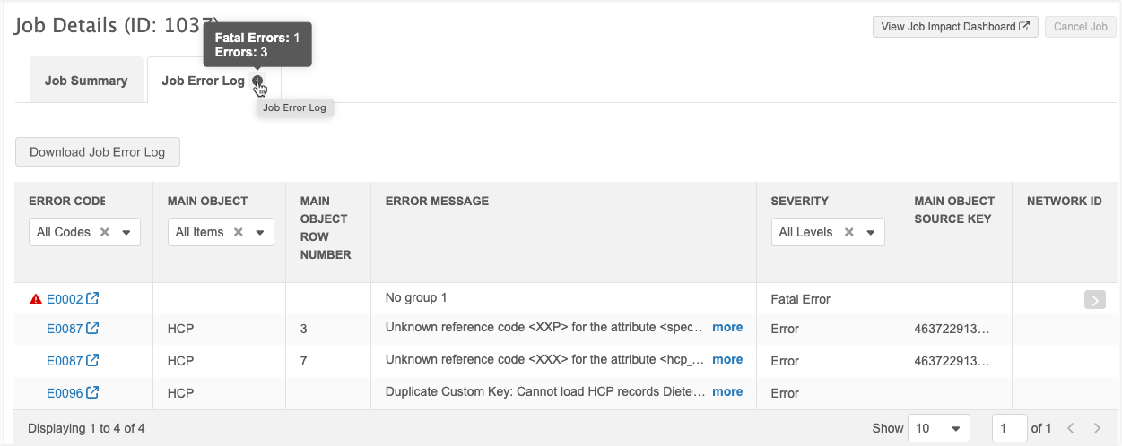Click the info badge on Job Error Log tab
1122x446 pixels.
(258, 81)
